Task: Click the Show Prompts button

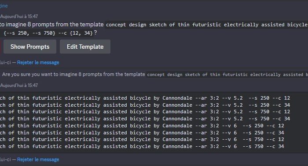Action: [x=30, y=47]
